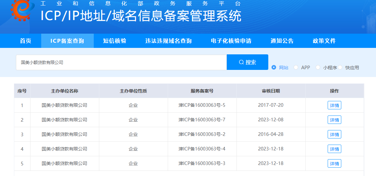Select the ICP备案查询 tab
This screenshot has height=176, width=376.
67,41
